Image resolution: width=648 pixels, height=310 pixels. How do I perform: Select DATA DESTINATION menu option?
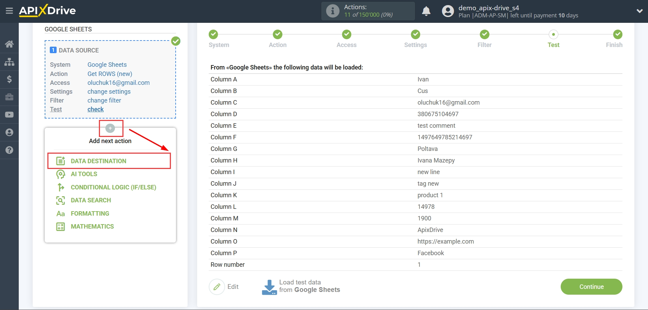(x=99, y=161)
